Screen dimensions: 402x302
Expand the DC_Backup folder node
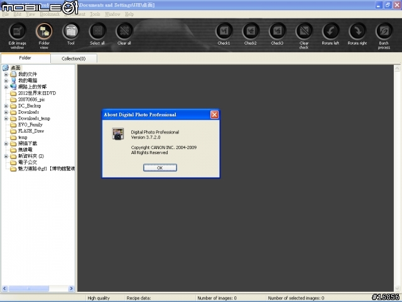click(x=6, y=106)
